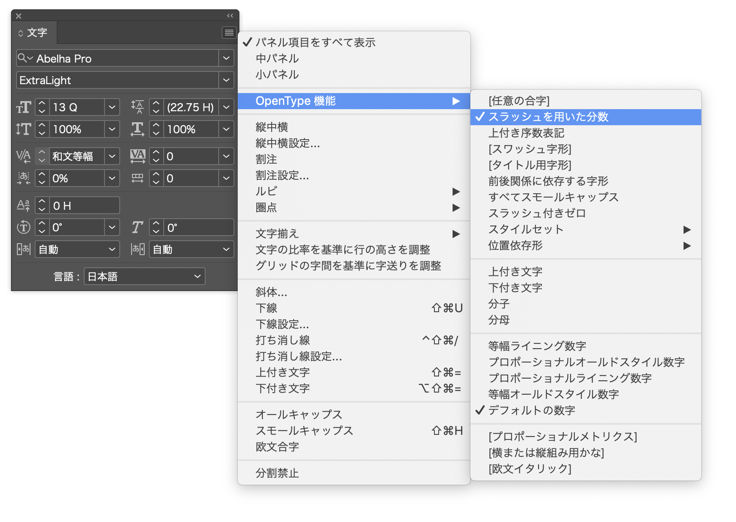Increase the font size with stepper arrow

tap(42, 104)
